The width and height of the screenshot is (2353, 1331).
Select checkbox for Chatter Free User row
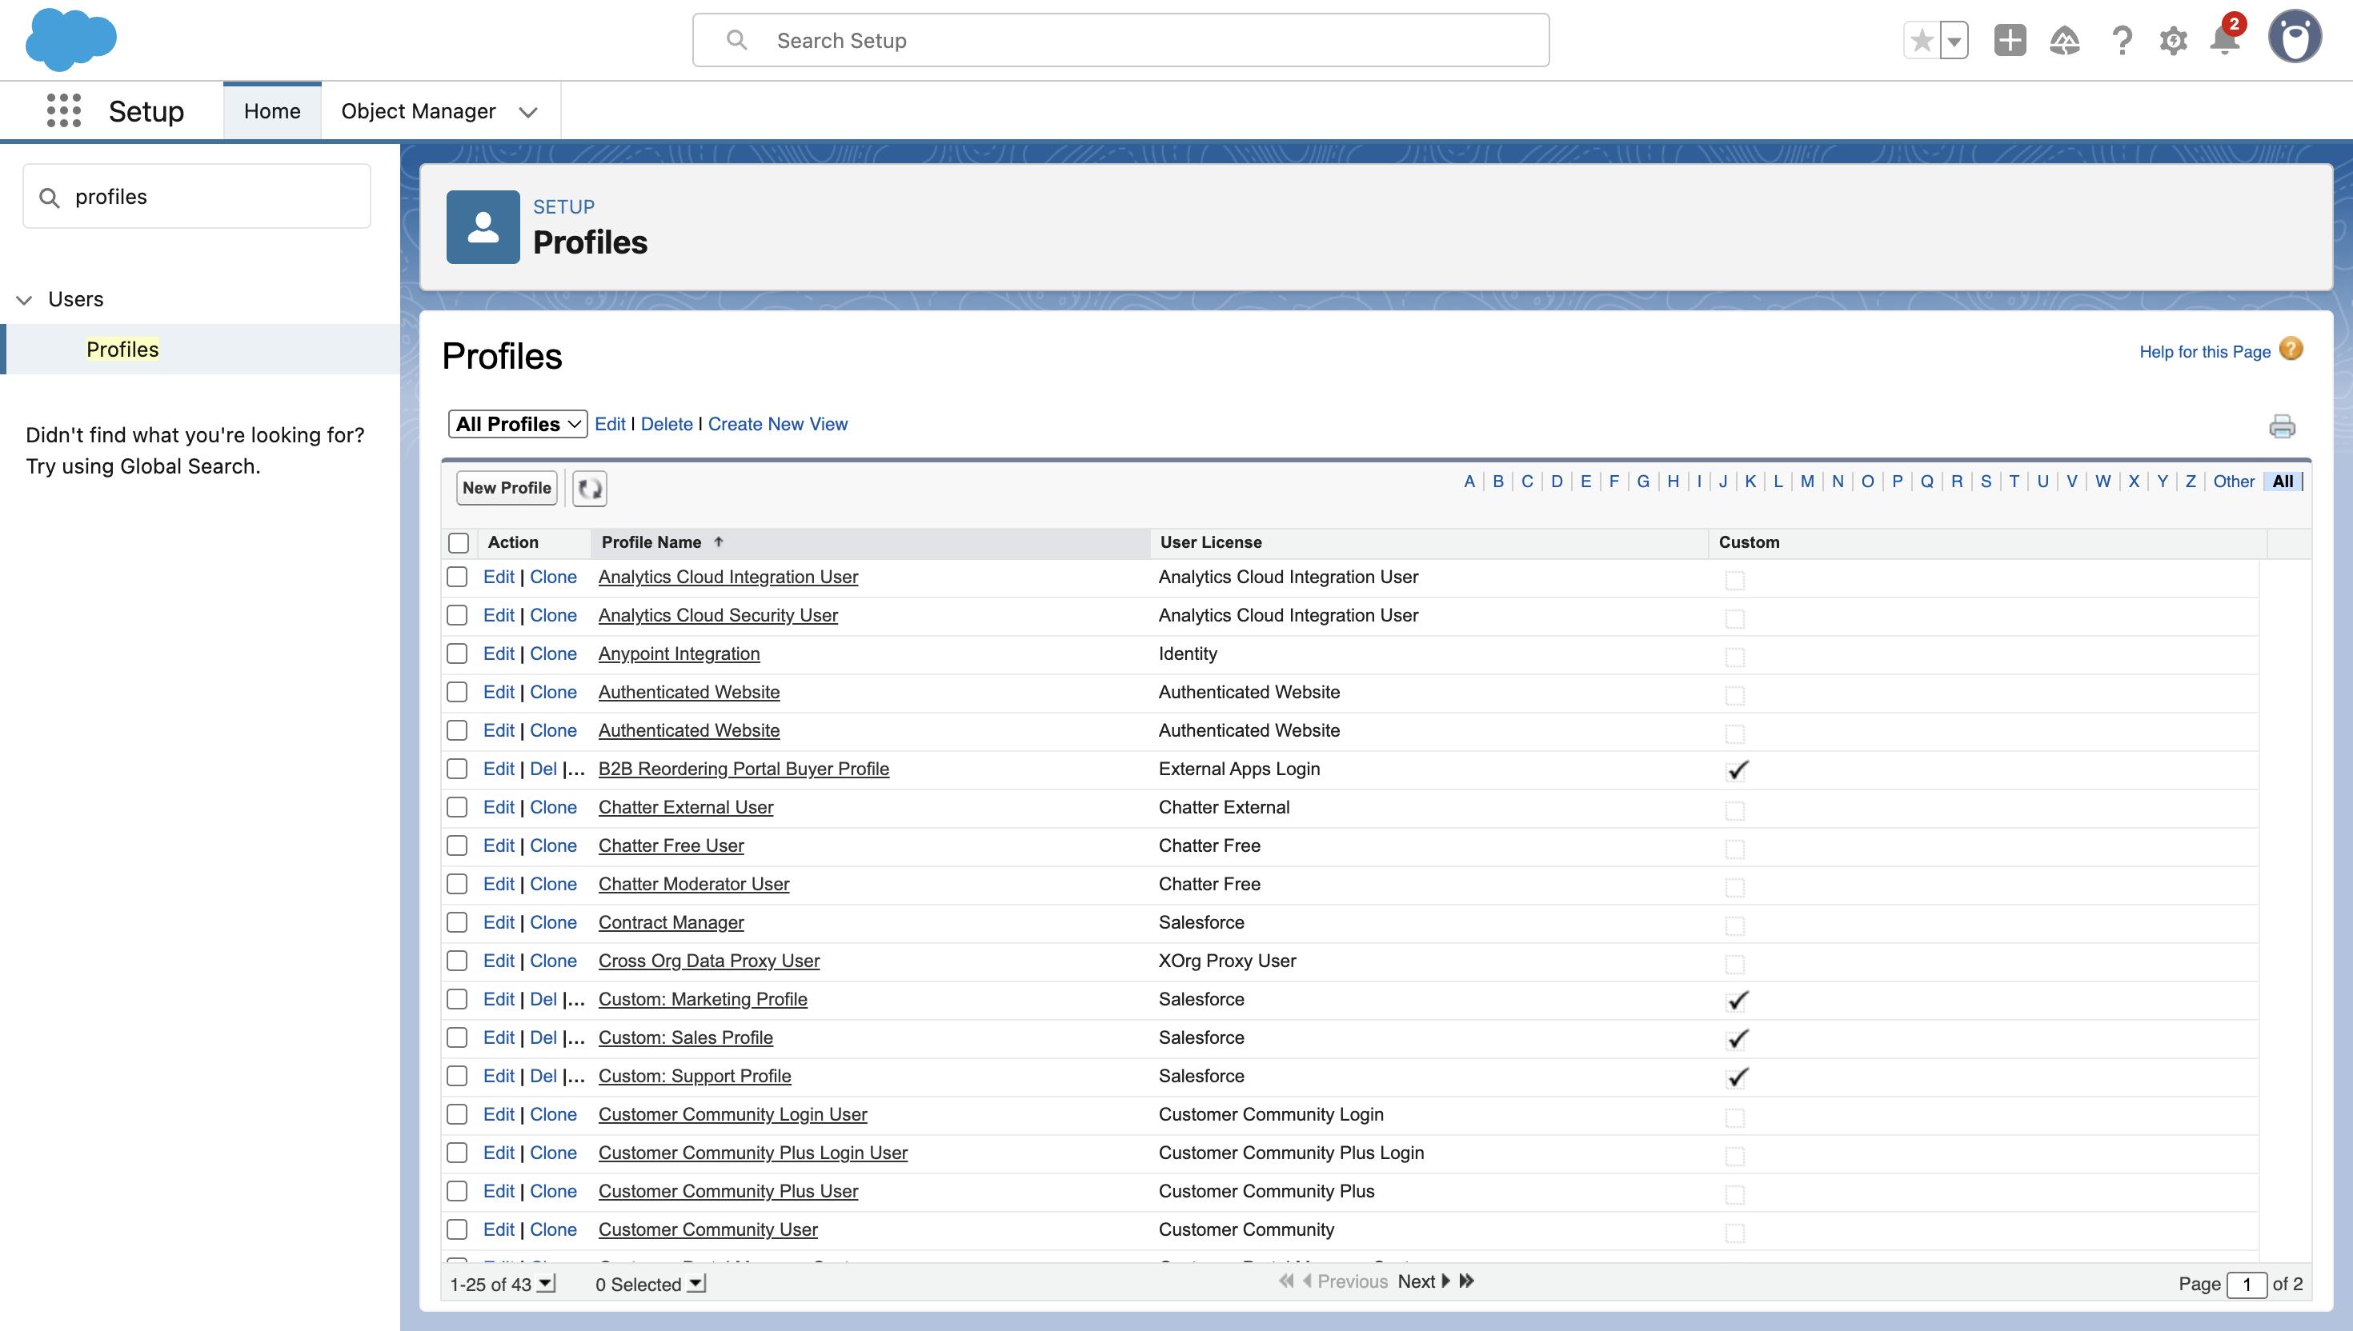pos(457,845)
